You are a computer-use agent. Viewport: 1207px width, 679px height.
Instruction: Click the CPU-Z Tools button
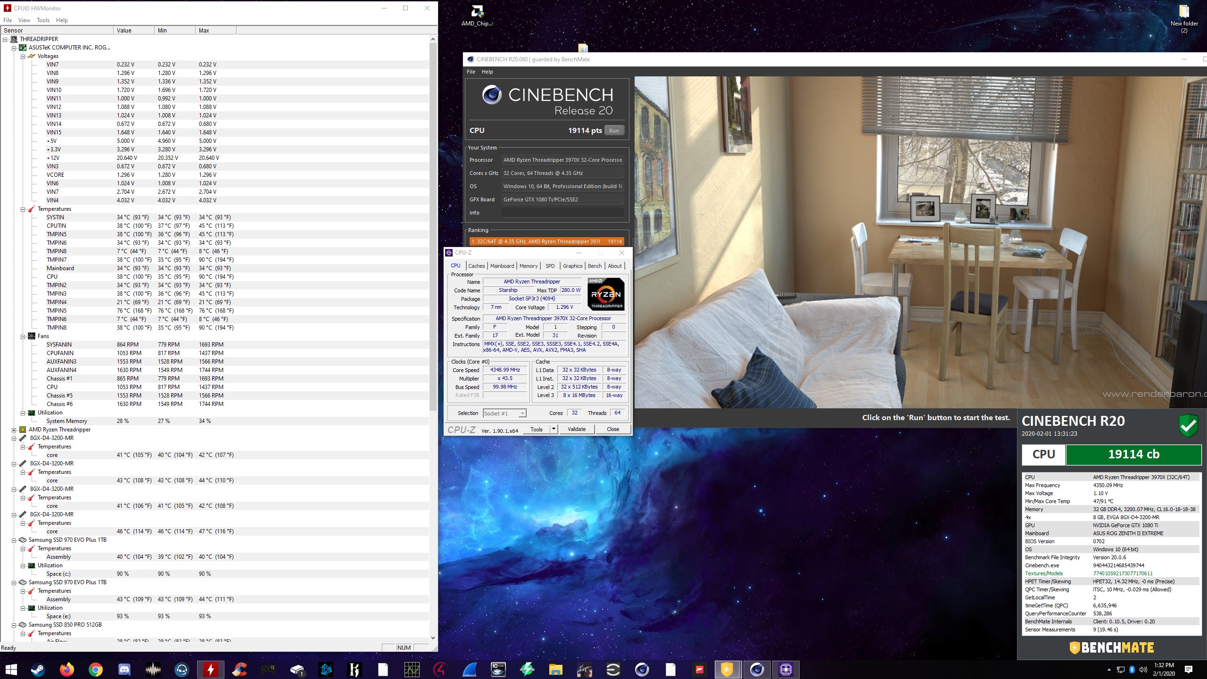[x=537, y=429]
